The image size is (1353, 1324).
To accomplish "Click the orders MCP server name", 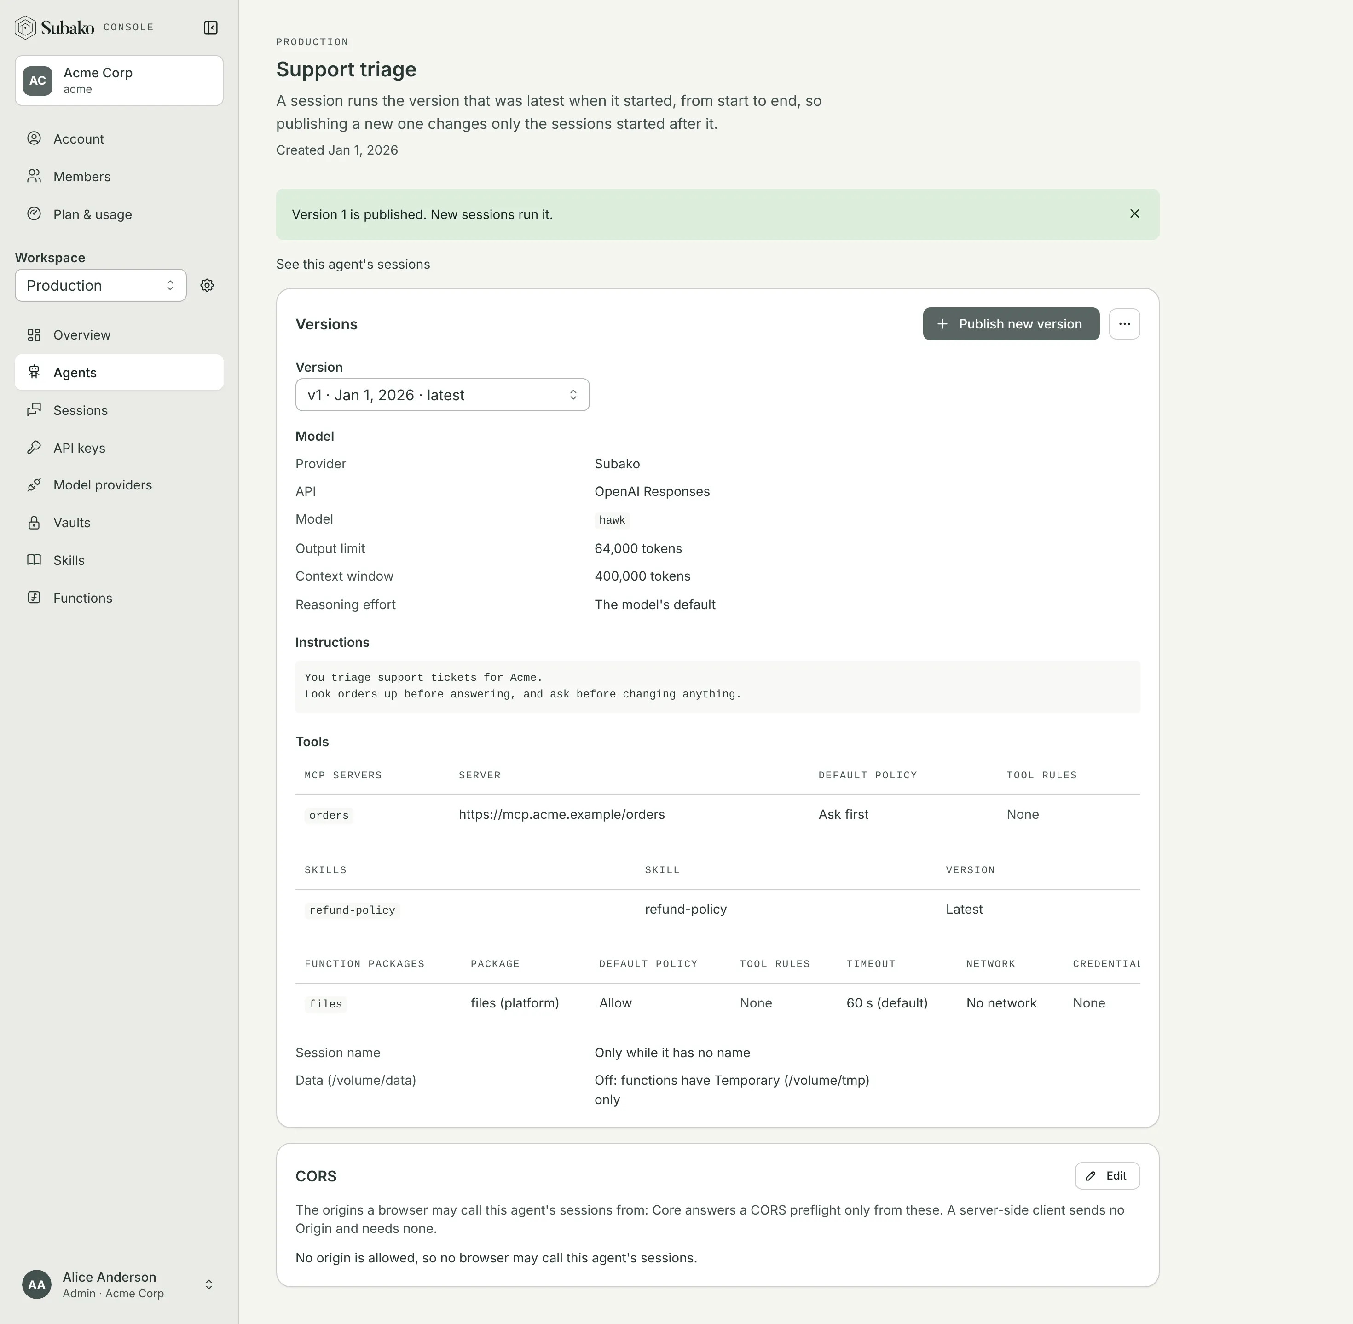I will (x=328, y=815).
